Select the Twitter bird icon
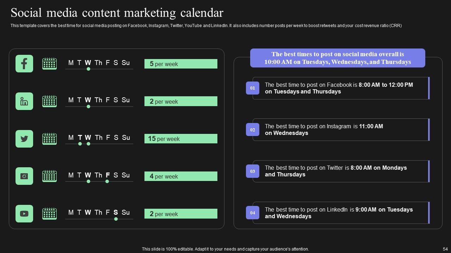This screenshot has height=253, width=451. point(24,139)
